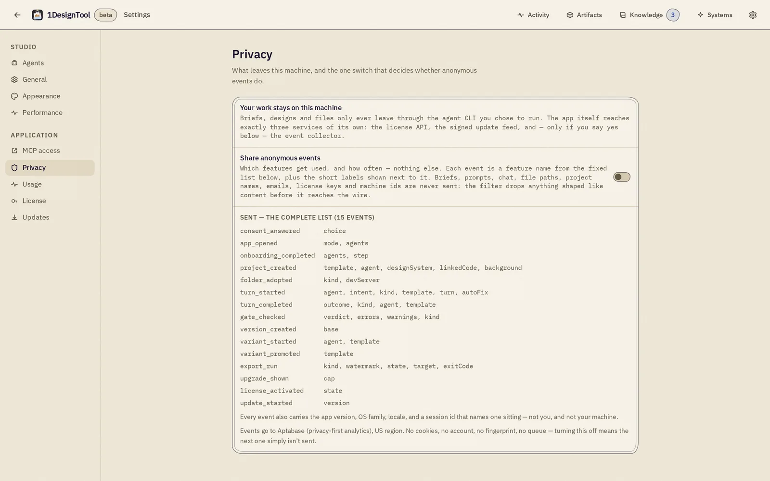770x481 pixels.
Task: Click 'kind, watermark, state, target, exitCode' labels
Action: pos(398,366)
